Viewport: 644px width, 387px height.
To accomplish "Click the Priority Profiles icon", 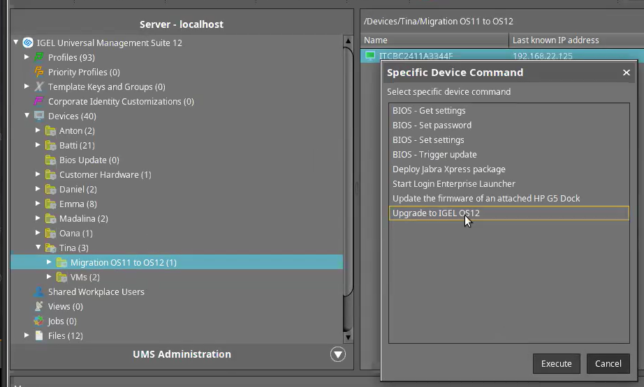I will tap(39, 72).
